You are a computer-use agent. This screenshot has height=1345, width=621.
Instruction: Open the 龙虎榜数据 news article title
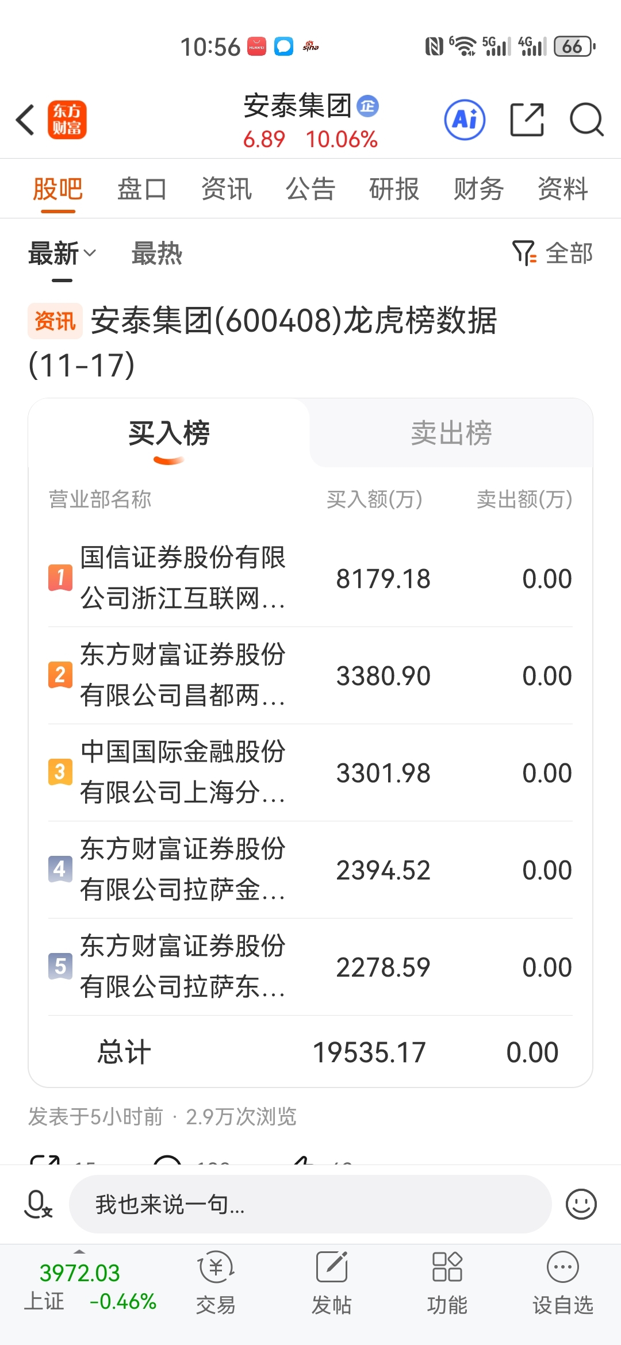pos(293,321)
